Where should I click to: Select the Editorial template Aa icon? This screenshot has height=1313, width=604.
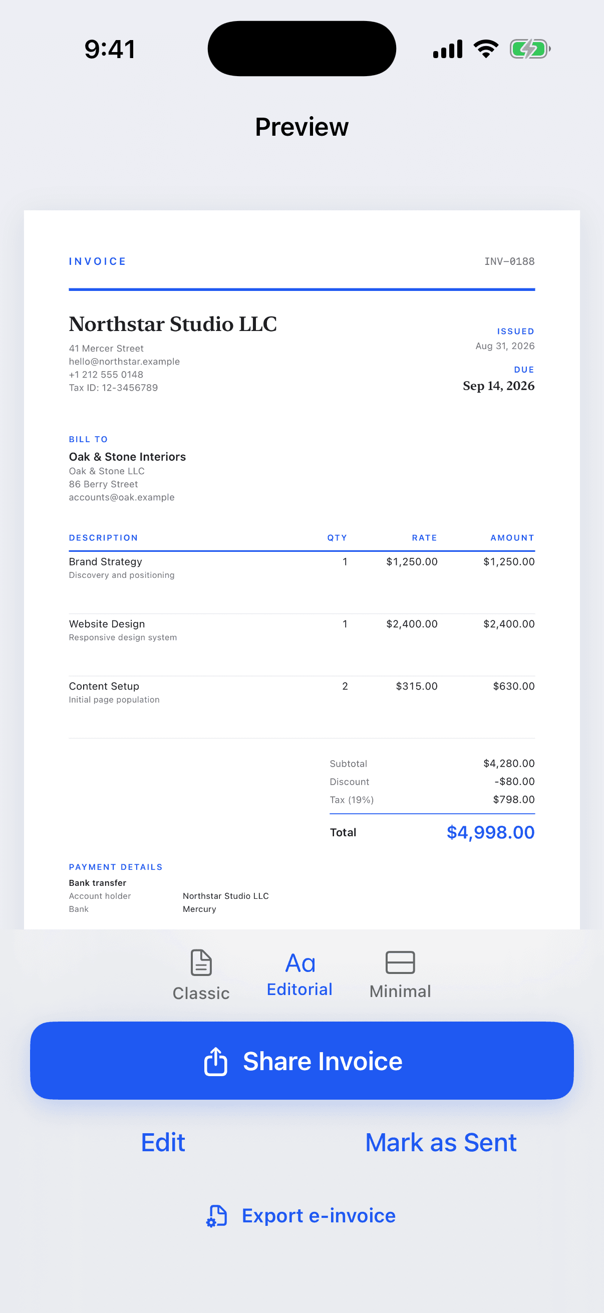click(x=300, y=963)
